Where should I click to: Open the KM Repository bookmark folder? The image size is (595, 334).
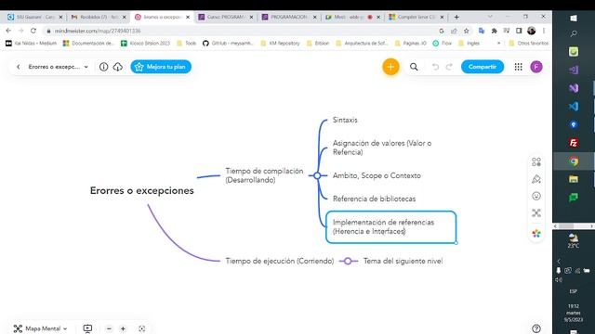click(281, 44)
